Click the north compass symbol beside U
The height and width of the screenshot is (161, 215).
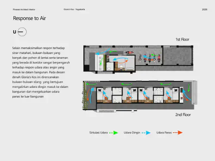click(22, 32)
